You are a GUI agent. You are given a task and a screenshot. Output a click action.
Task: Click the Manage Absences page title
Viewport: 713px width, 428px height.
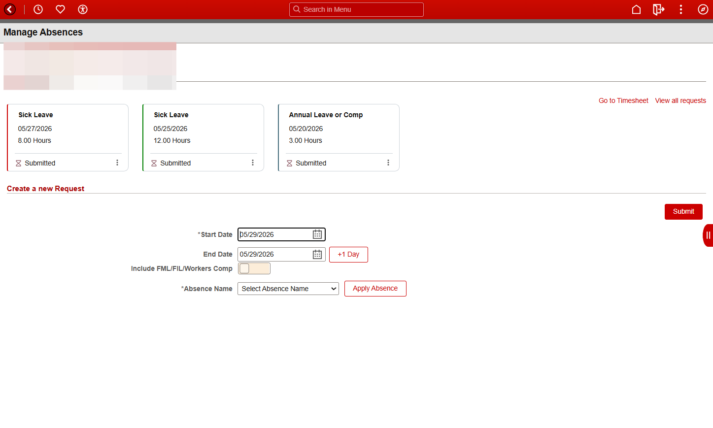[x=43, y=32]
